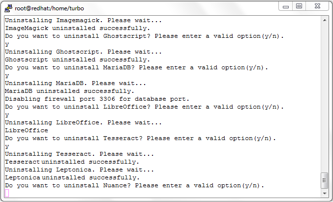Image resolution: width=333 pixels, height=202 pixels.
Task: Click the scrollbar up arrow
Action: (325, 20)
